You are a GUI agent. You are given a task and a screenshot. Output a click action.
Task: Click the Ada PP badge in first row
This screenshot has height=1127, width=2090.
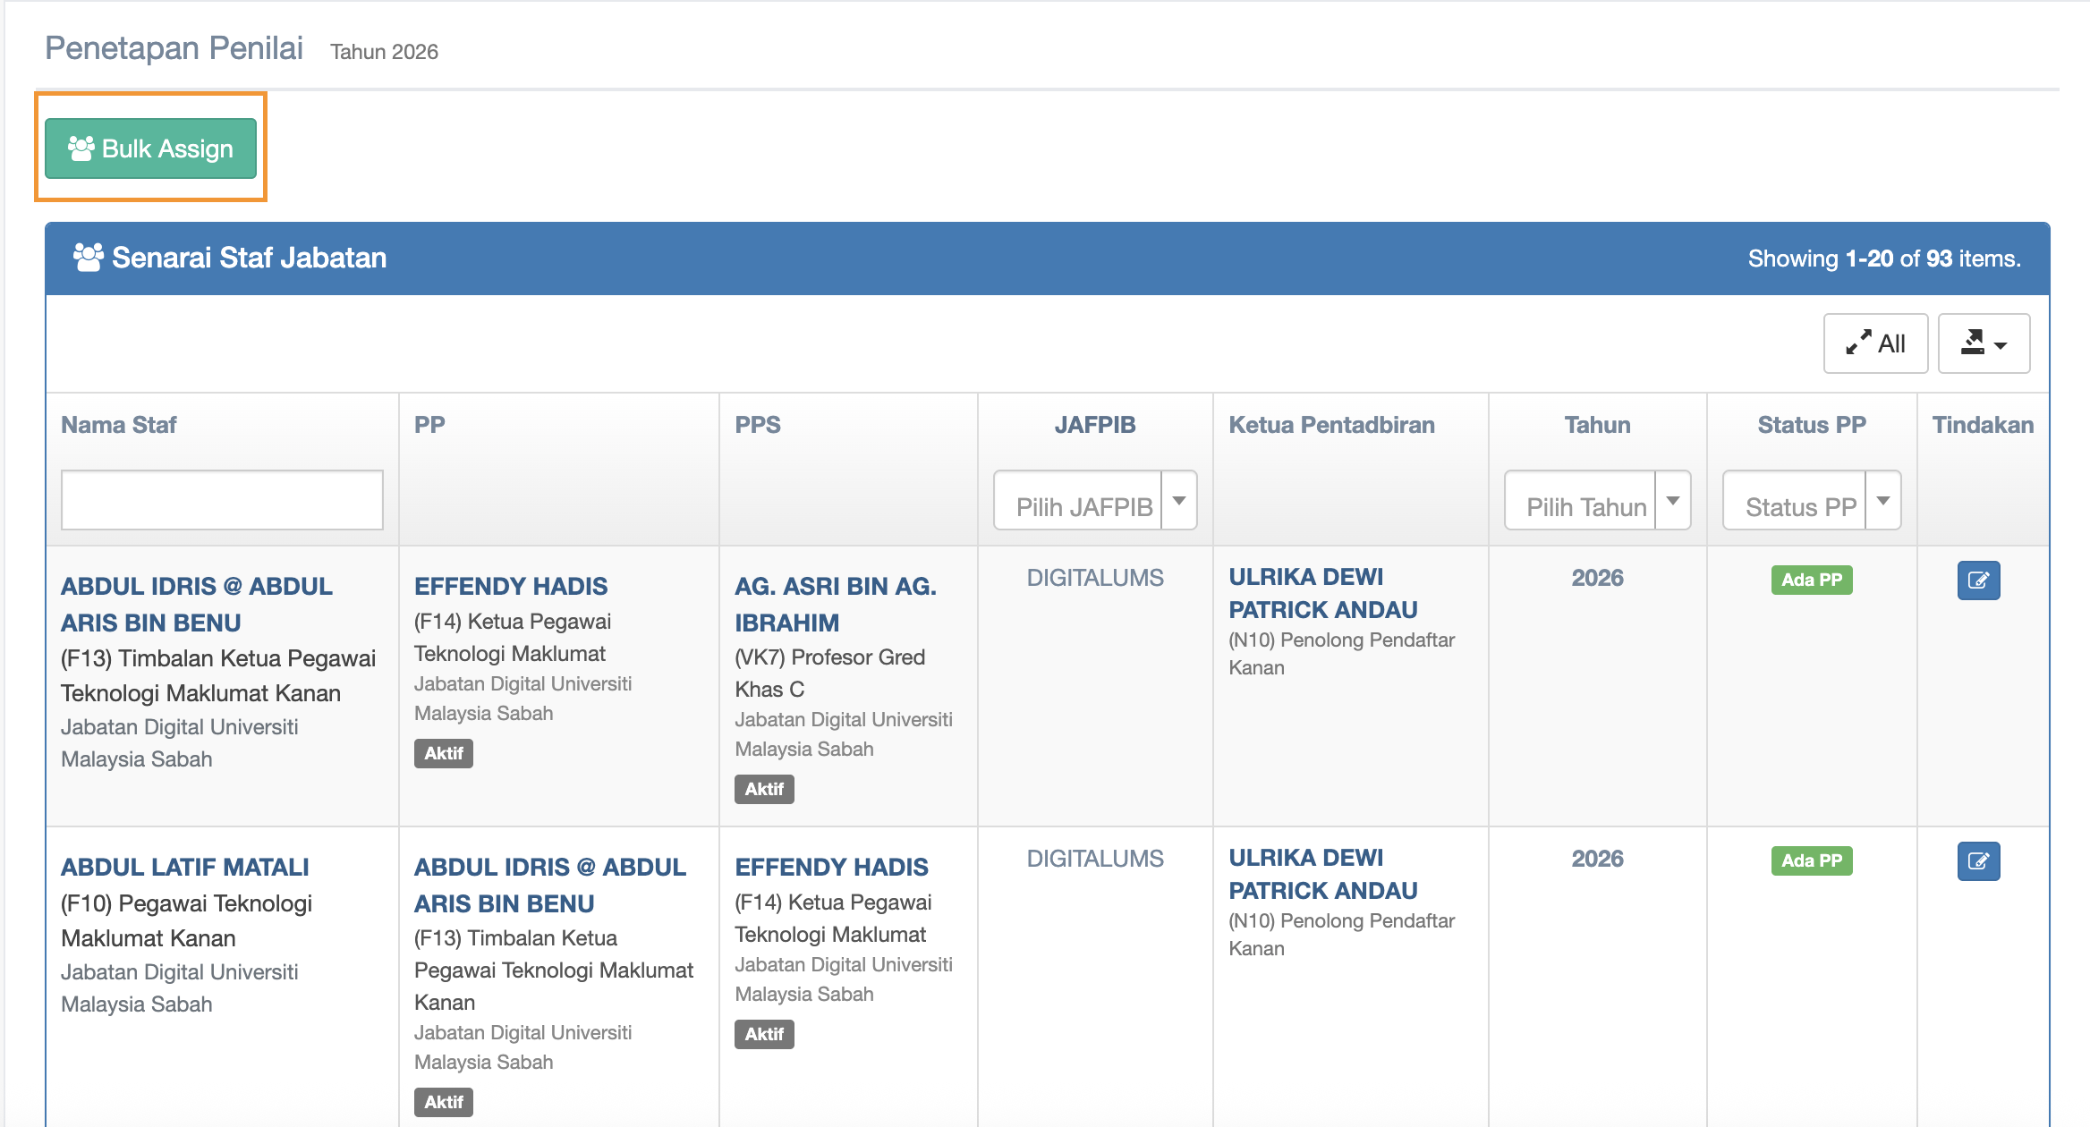pos(1811,580)
